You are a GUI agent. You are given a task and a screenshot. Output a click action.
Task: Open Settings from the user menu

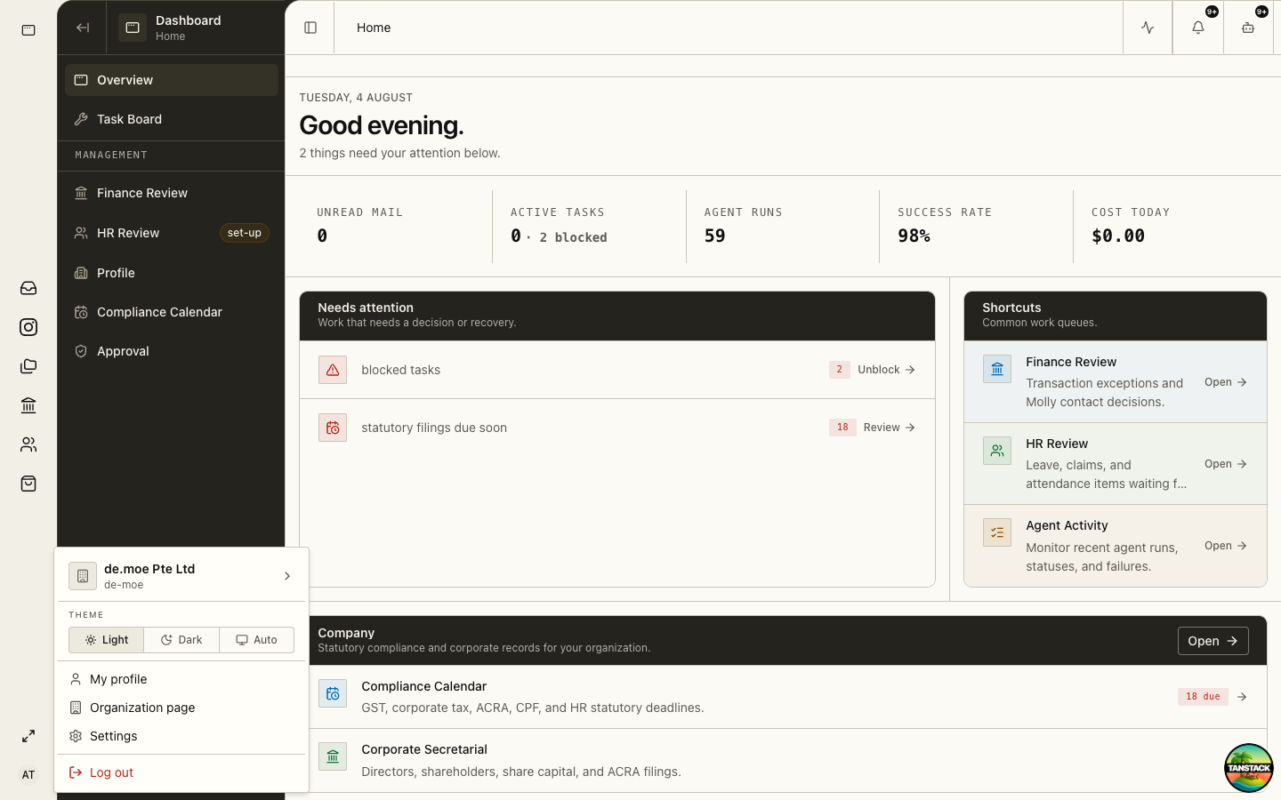[181, 736]
